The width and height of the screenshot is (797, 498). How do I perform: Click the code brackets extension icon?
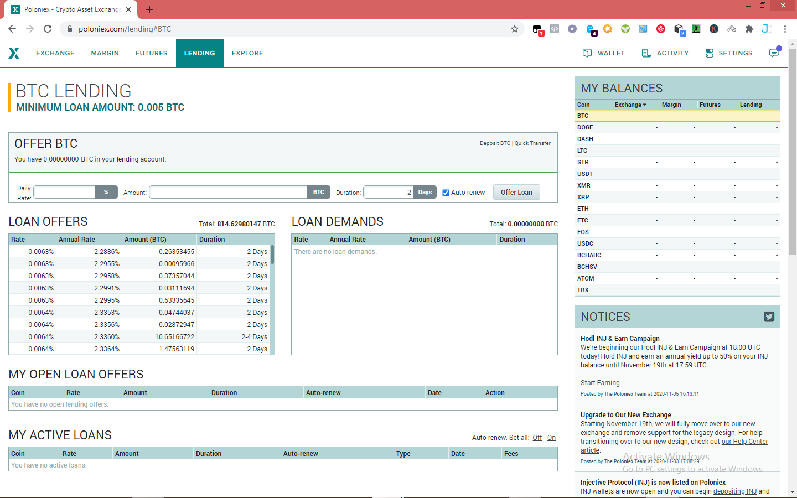[555, 29]
